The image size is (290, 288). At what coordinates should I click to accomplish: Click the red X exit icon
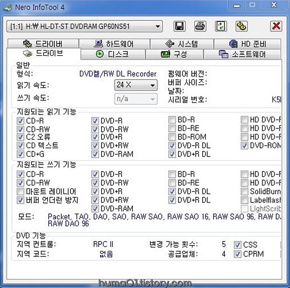(x=276, y=26)
